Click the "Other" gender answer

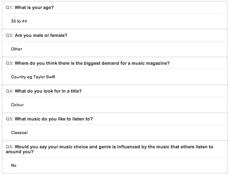[x=16, y=49]
